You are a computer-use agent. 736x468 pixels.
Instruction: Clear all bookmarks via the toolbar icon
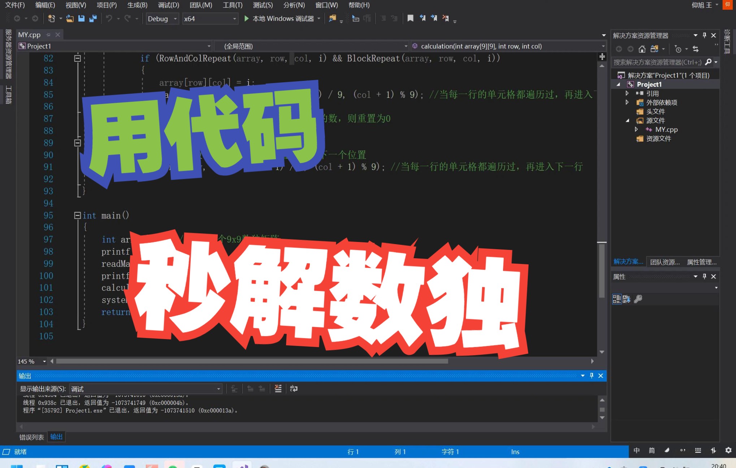point(445,18)
